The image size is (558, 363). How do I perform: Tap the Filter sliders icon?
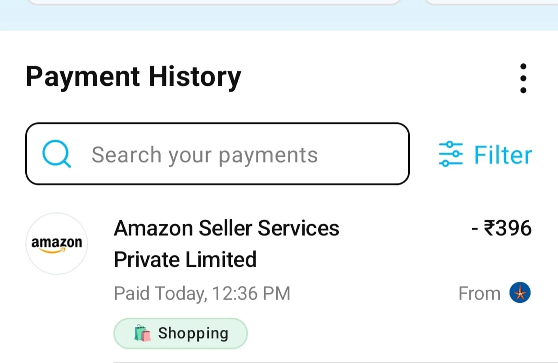[x=450, y=154]
